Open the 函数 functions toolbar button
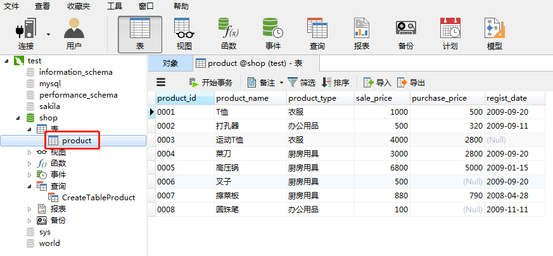 coord(229,34)
